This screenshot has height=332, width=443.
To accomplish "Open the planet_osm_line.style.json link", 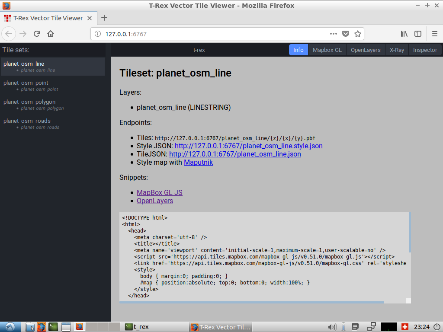I will (x=249, y=146).
